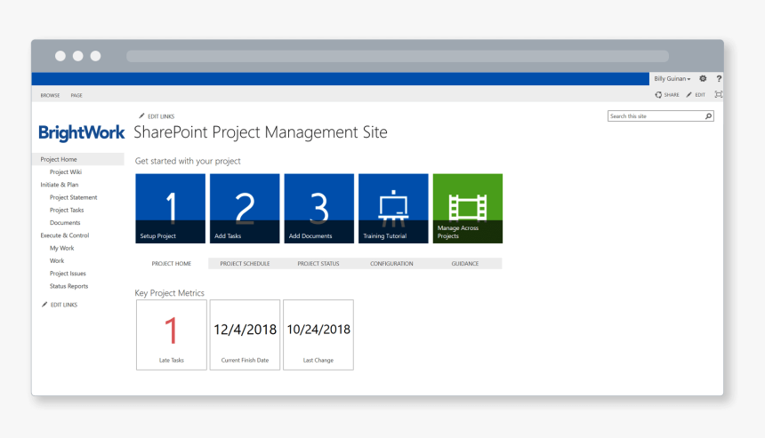765x438 pixels.
Task: Click the search magnifier icon
Action: [708, 116]
